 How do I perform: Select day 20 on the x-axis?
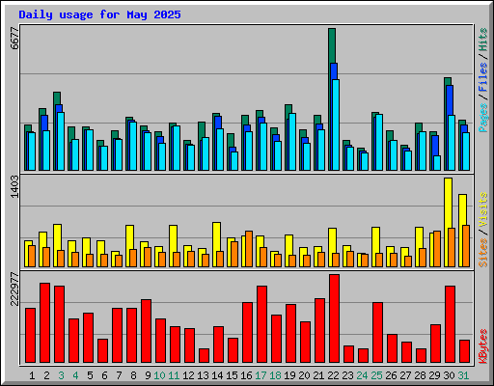pos(304,375)
